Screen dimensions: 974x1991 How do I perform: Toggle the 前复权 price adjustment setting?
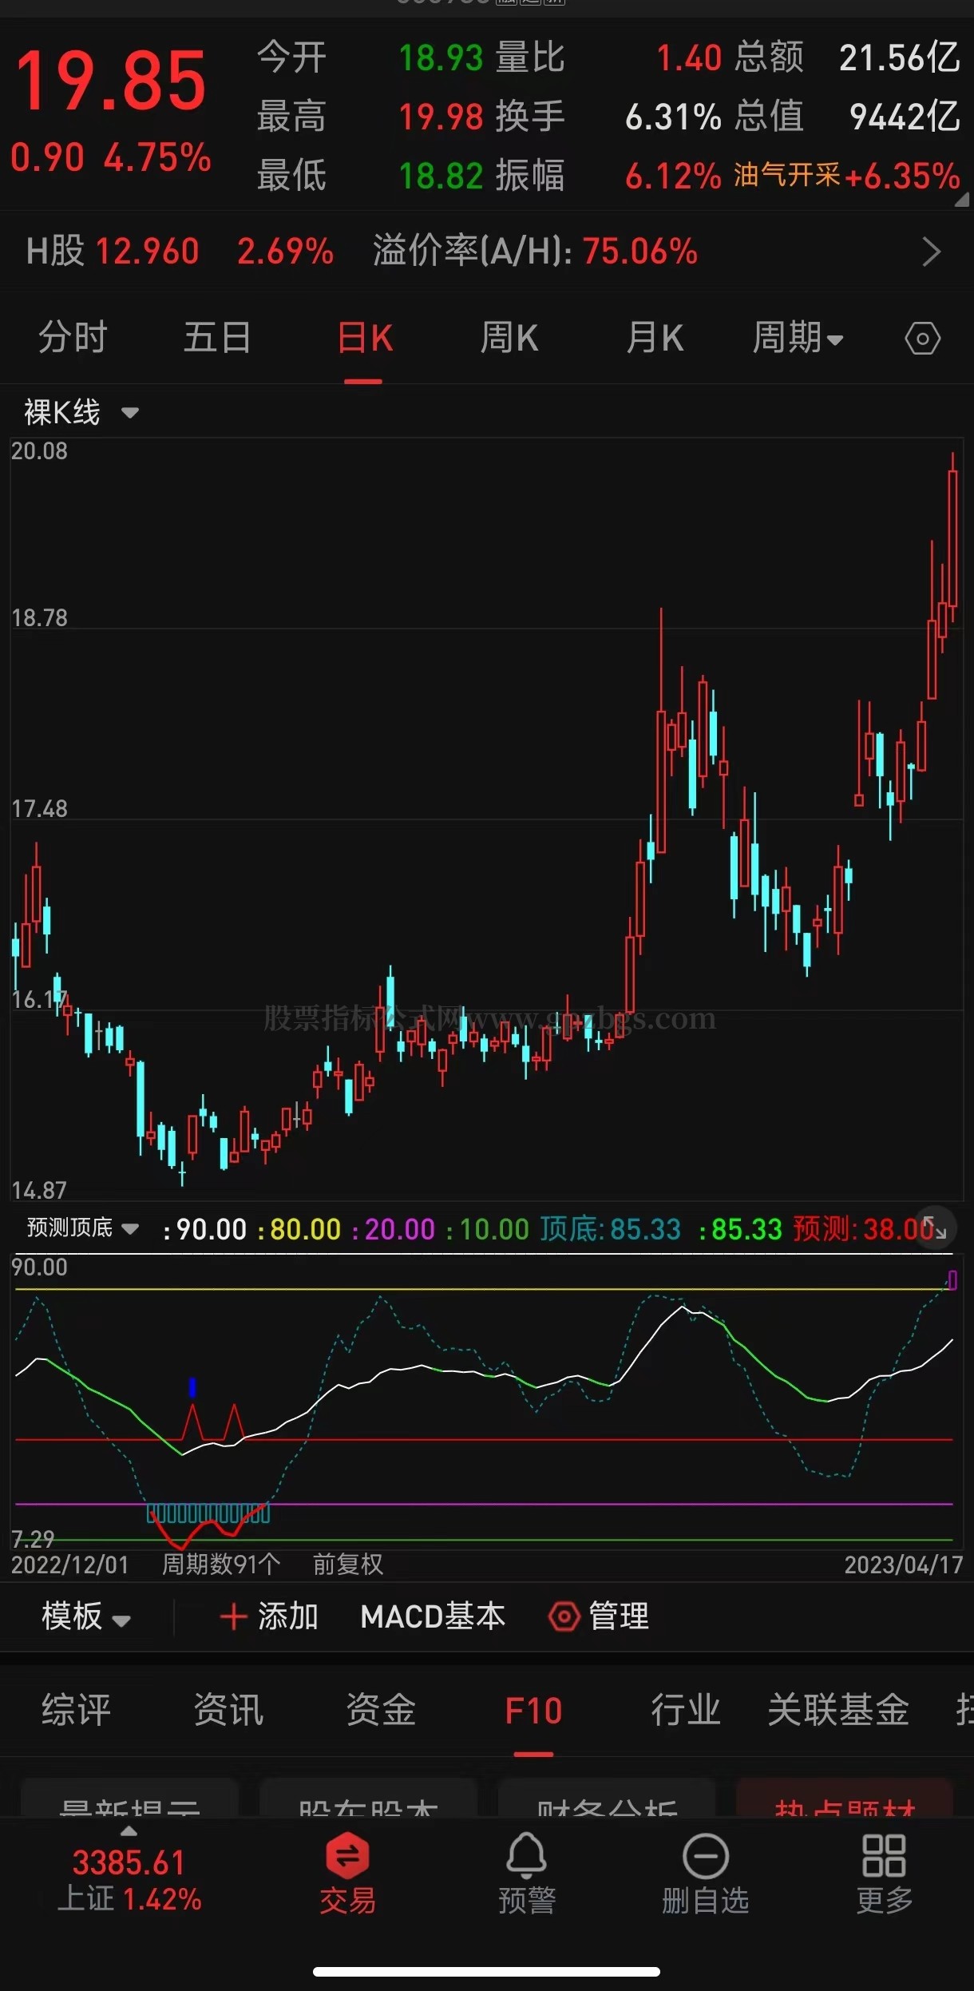[347, 1565]
